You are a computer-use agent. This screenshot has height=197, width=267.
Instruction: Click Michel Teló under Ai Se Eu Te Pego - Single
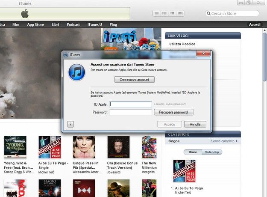(x=46, y=172)
